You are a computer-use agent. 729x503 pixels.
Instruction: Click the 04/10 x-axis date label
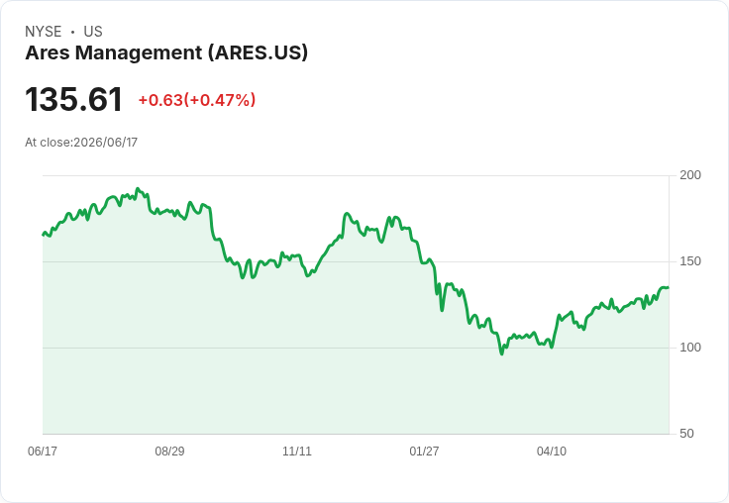pyautogui.click(x=552, y=451)
